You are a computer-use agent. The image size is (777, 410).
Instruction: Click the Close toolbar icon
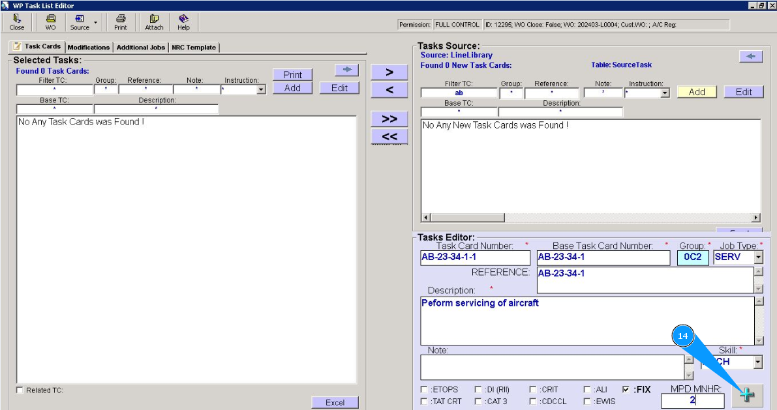[17, 22]
